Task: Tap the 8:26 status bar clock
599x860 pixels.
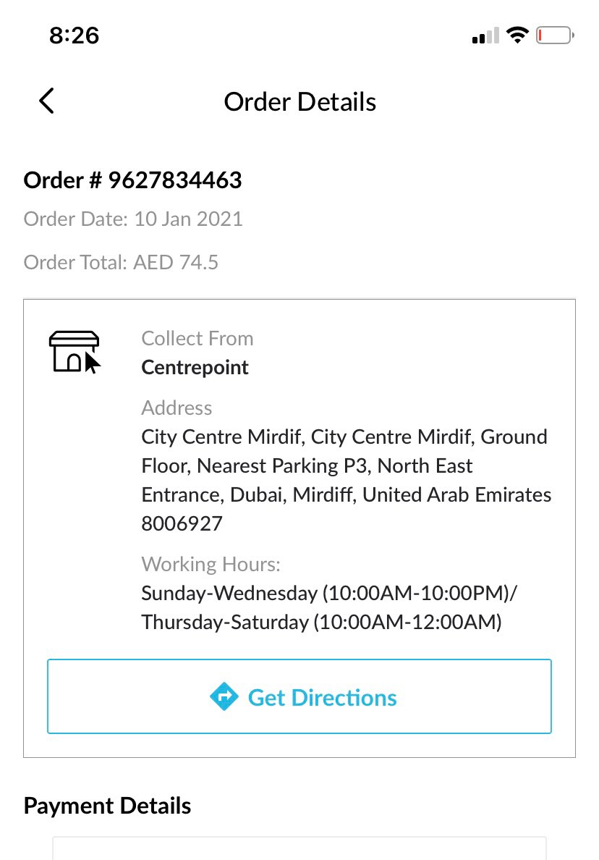Action: tap(75, 35)
